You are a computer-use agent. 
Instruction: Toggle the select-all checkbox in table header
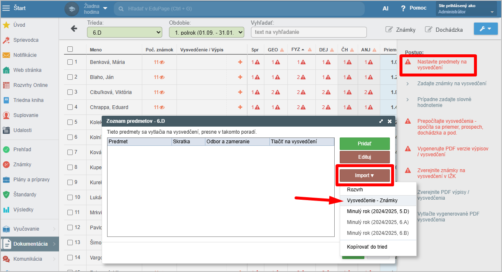coord(70,49)
